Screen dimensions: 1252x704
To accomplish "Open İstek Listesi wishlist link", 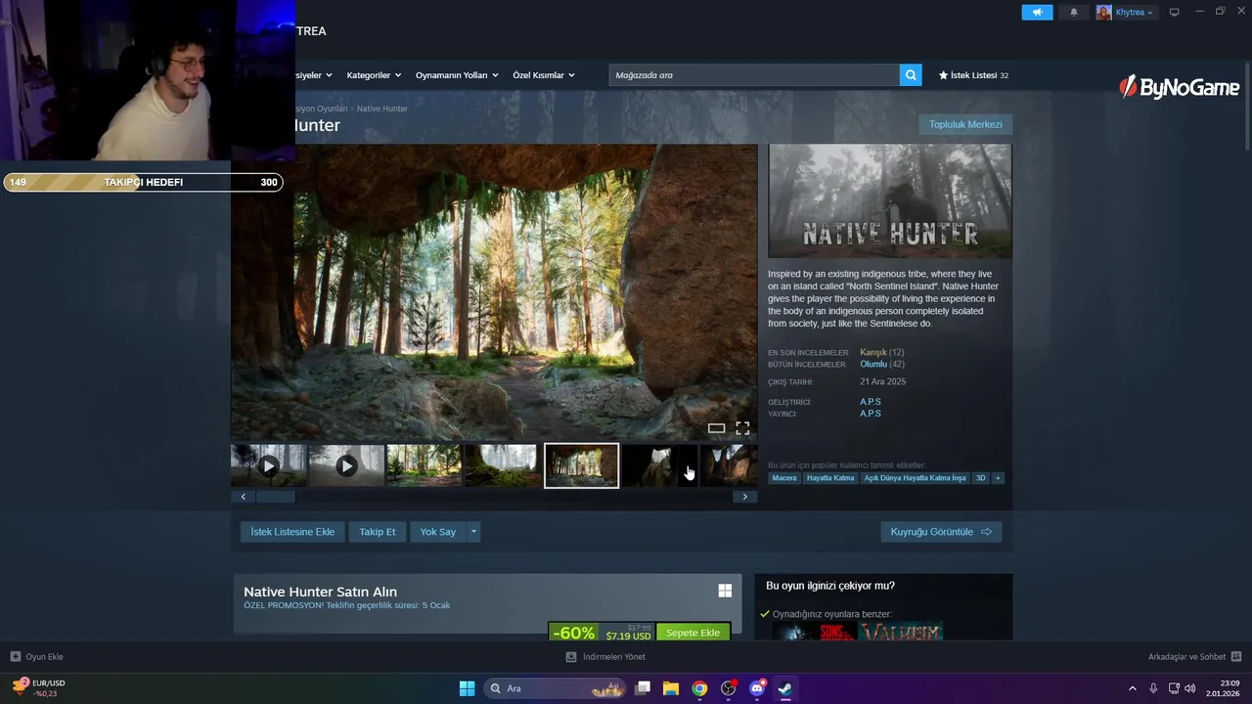I will pos(973,75).
